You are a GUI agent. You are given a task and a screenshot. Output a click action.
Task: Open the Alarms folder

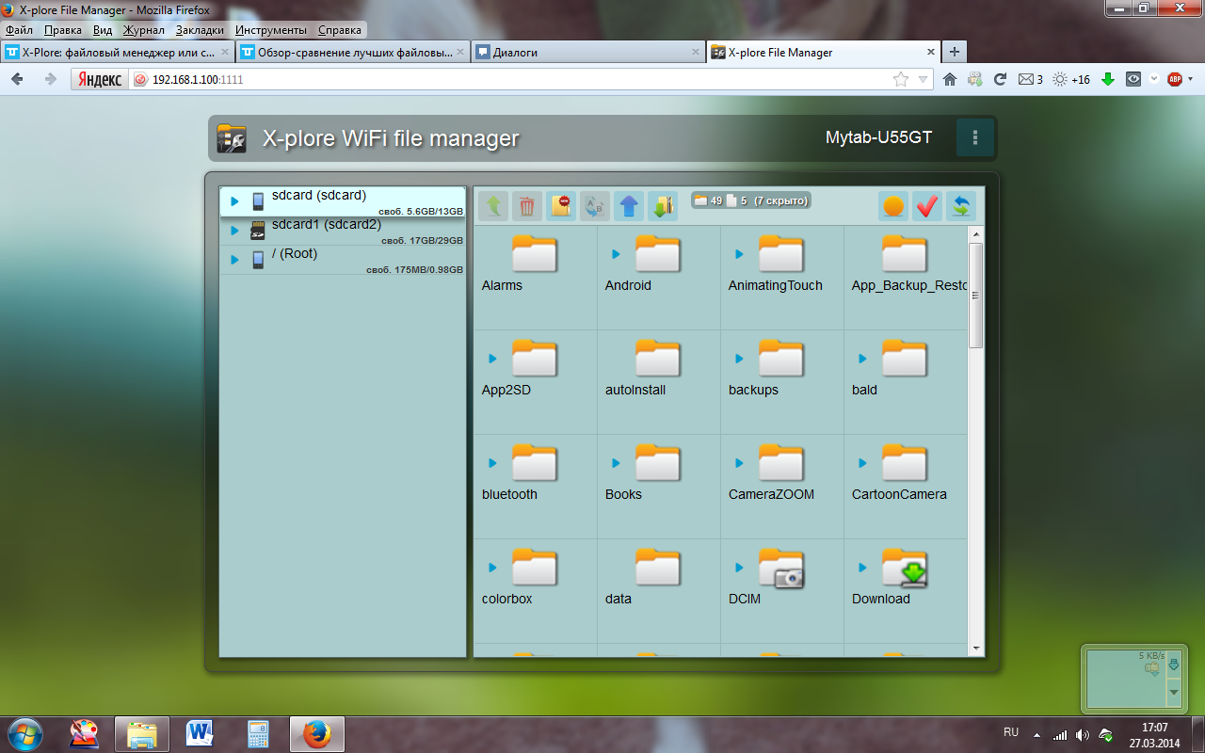point(534,255)
